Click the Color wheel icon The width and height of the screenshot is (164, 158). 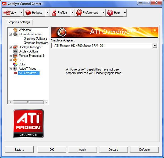[15, 64]
